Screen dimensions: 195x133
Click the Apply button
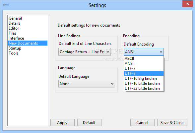pos(62,123)
